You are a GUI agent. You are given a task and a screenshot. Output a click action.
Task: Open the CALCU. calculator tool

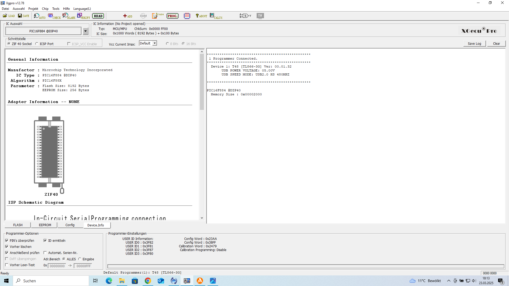pyautogui.click(x=216, y=16)
